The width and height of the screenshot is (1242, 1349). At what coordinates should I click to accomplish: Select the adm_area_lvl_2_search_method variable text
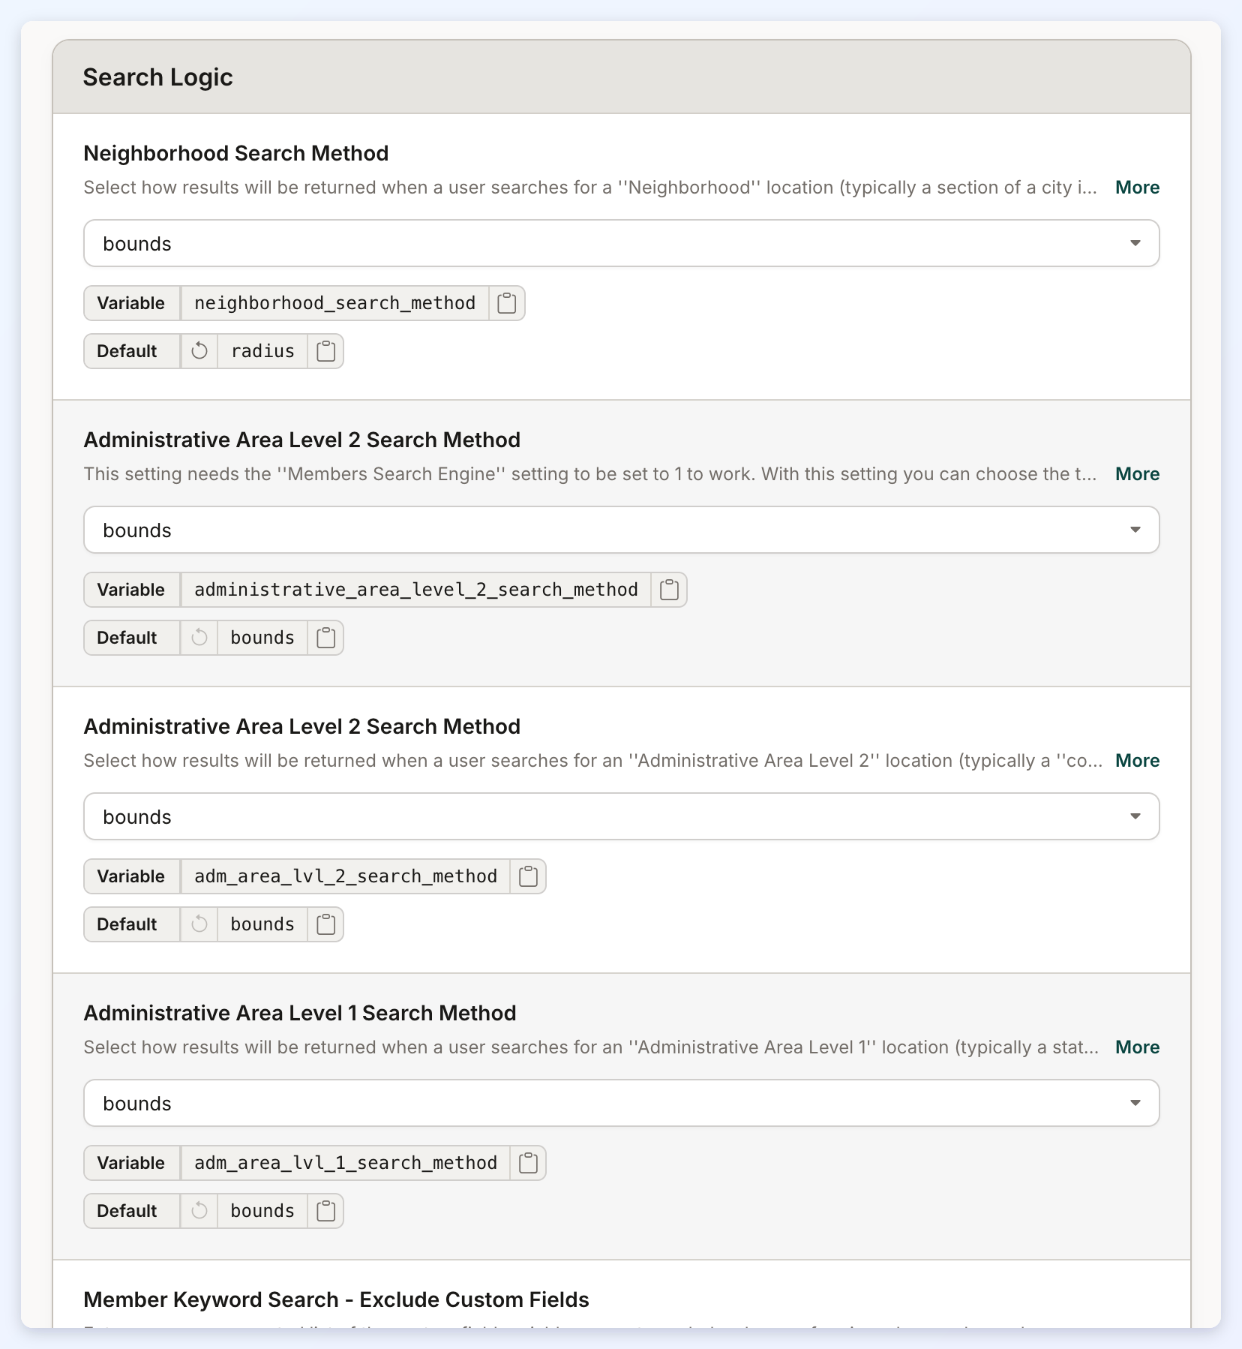346,876
